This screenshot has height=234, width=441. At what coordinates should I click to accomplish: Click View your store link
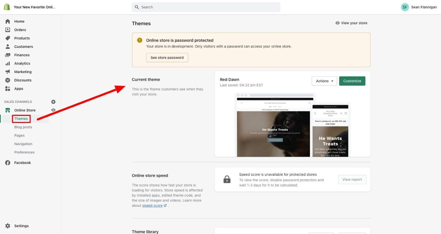[x=351, y=23]
